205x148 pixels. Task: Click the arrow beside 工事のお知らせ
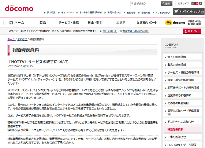coord(165,137)
